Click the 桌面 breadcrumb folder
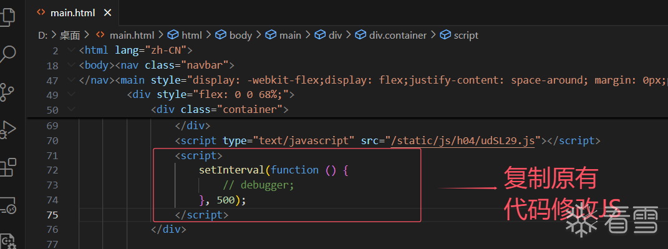 [x=70, y=36]
